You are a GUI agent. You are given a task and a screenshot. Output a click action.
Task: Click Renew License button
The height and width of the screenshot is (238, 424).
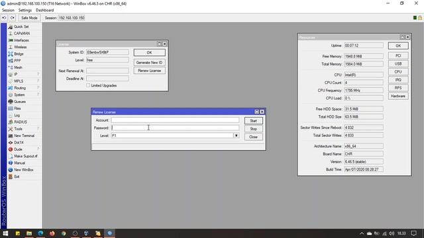pos(149,71)
